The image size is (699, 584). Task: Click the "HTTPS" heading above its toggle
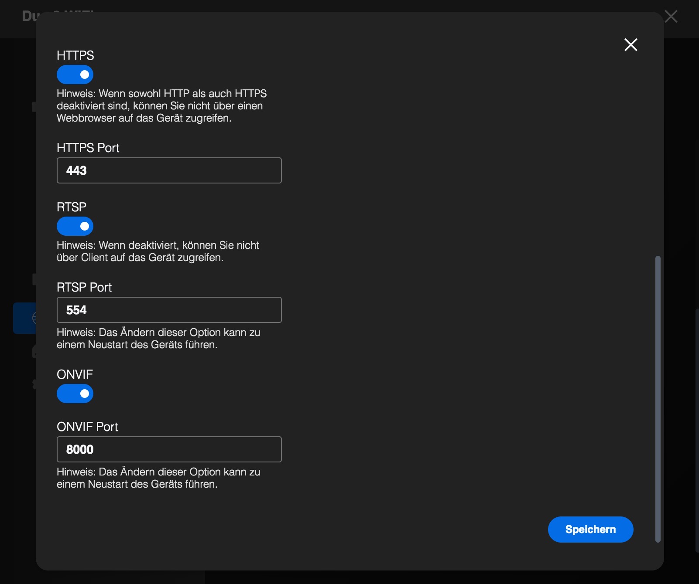pos(75,55)
